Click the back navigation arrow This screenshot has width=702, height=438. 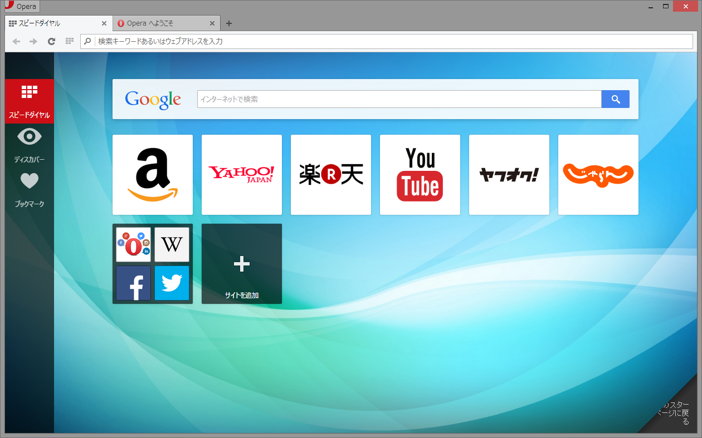tap(16, 41)
